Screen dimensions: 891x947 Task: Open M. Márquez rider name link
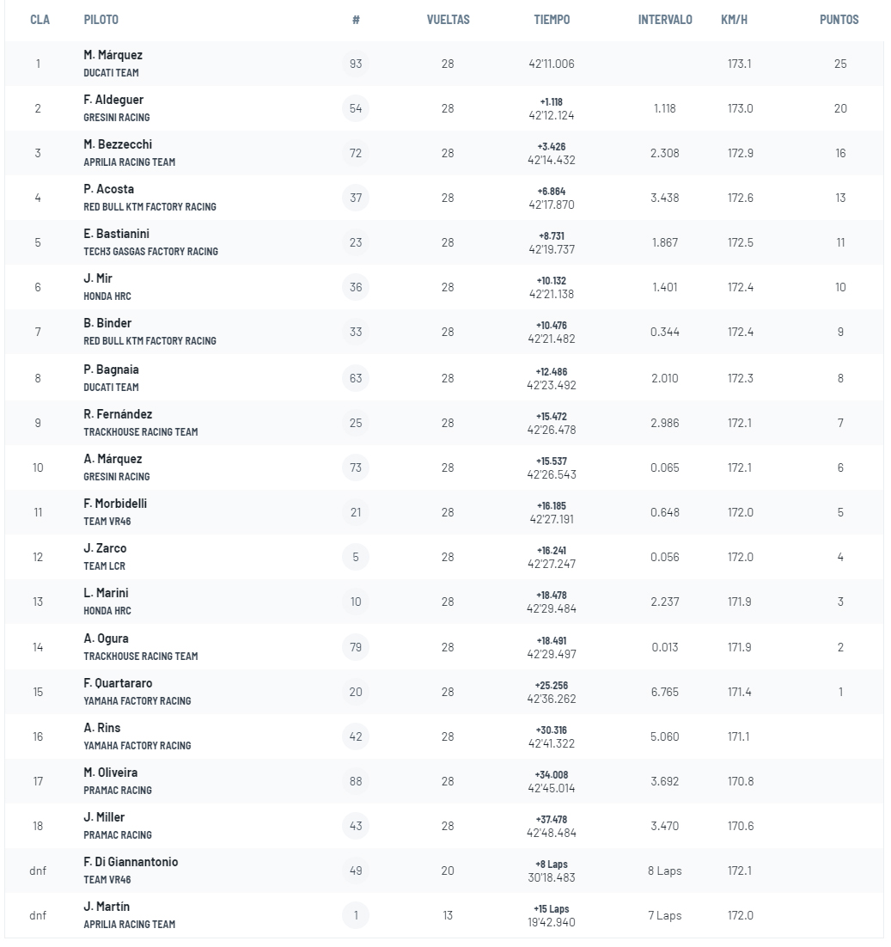click(113, 55)
